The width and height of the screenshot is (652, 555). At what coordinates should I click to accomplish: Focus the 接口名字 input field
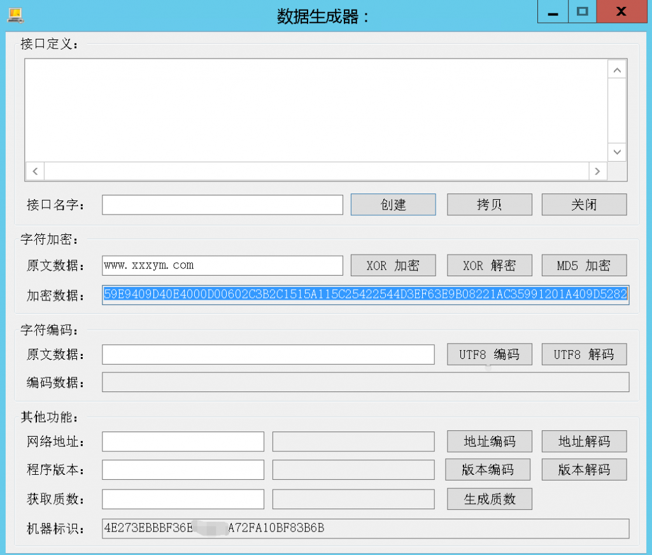(x=222, y=205)
